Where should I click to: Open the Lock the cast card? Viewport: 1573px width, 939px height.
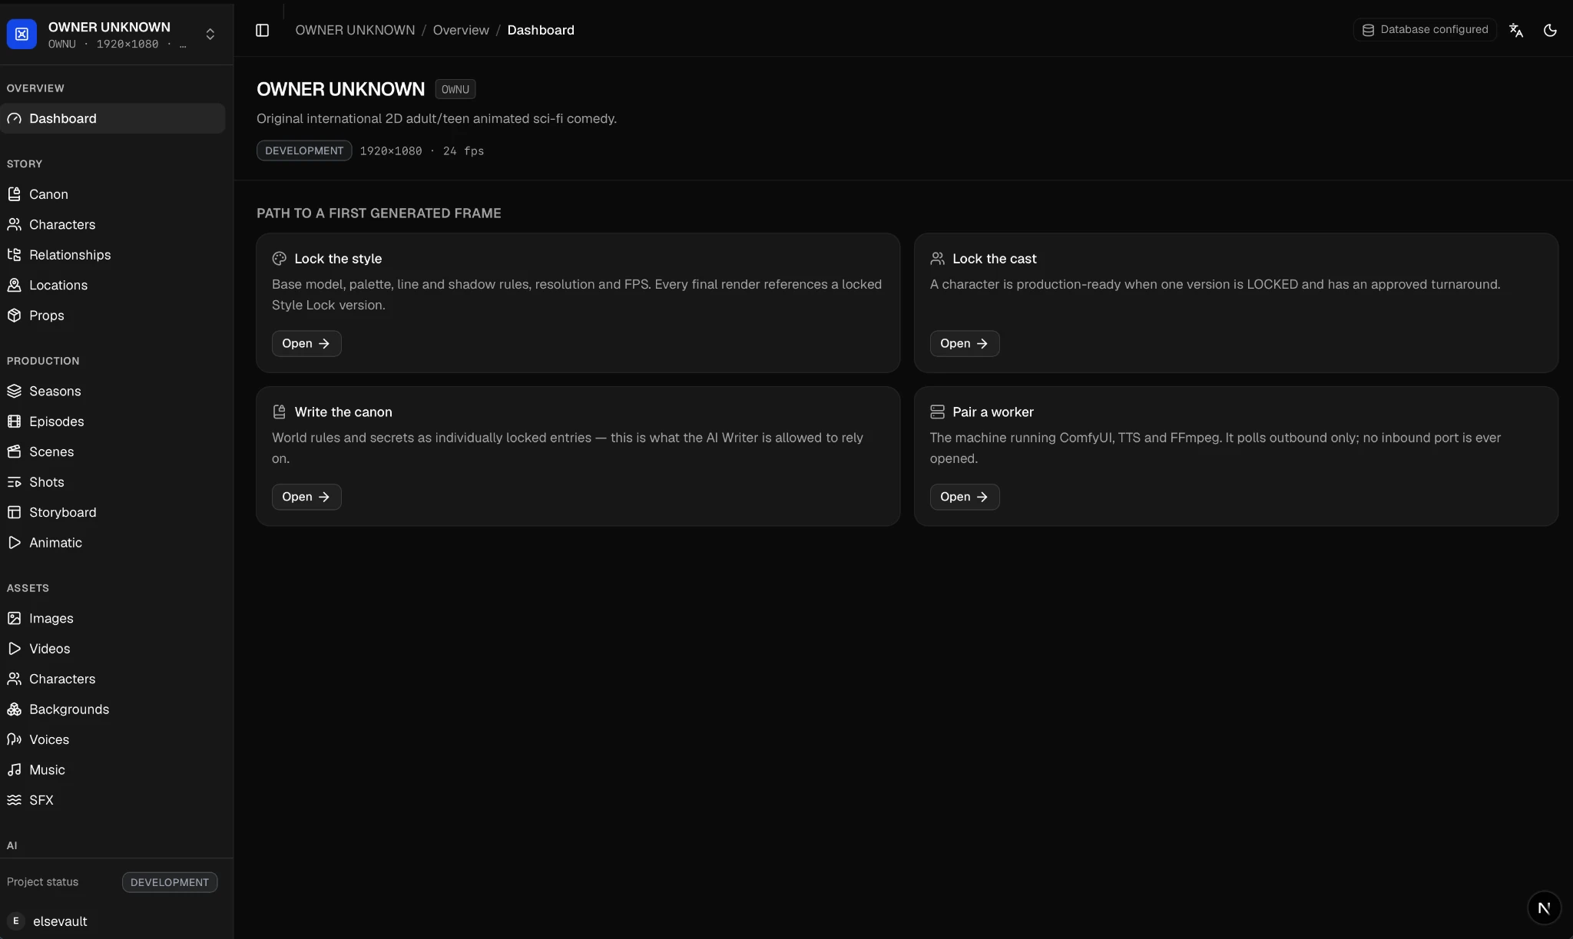(x=965, y=343)
